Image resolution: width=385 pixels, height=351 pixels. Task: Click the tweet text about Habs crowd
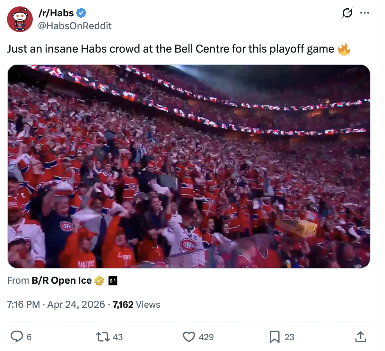[x=170, y=49]
